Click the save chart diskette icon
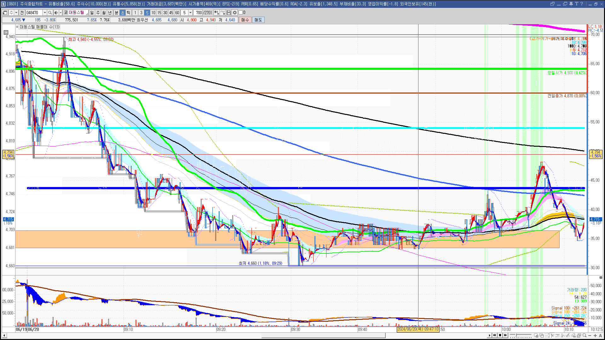Screen dimensions: 605x340 tap(229, 13)
